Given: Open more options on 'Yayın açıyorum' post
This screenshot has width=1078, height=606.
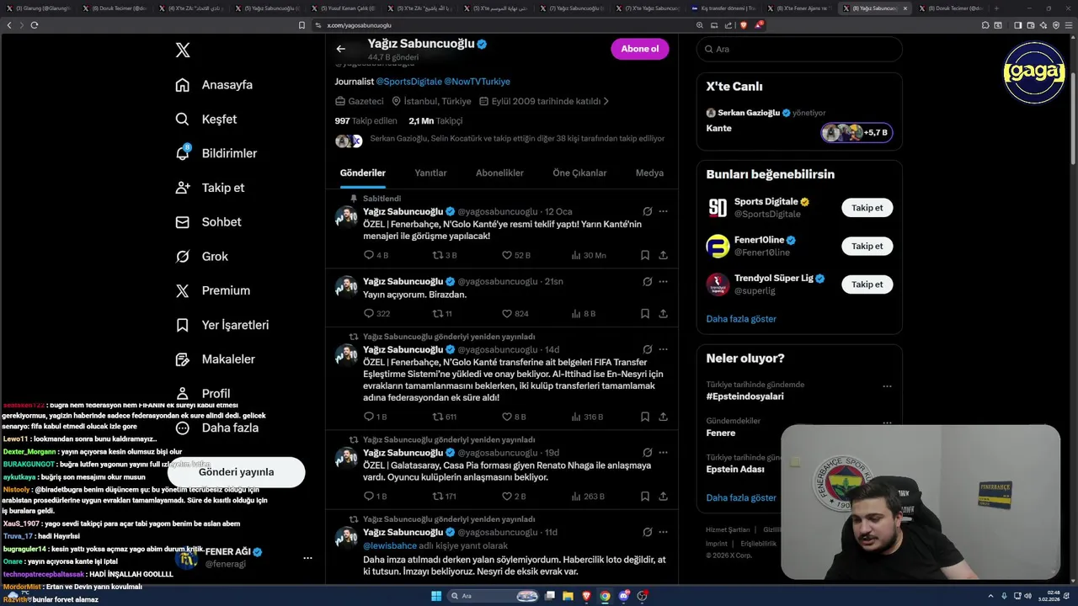Looking at the screenshot, I should coord(663,281).
